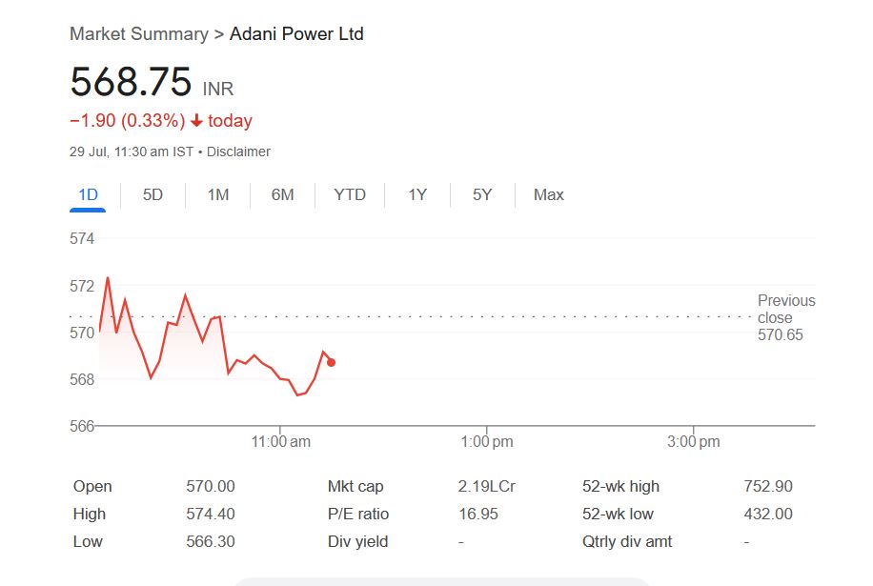Select the YTD tab

coord(350,194)
